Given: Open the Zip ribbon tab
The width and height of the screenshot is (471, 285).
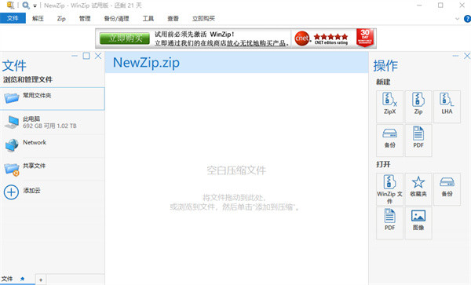Looking at the screenshot, I should pyautogui.click(x=61, y=19).
